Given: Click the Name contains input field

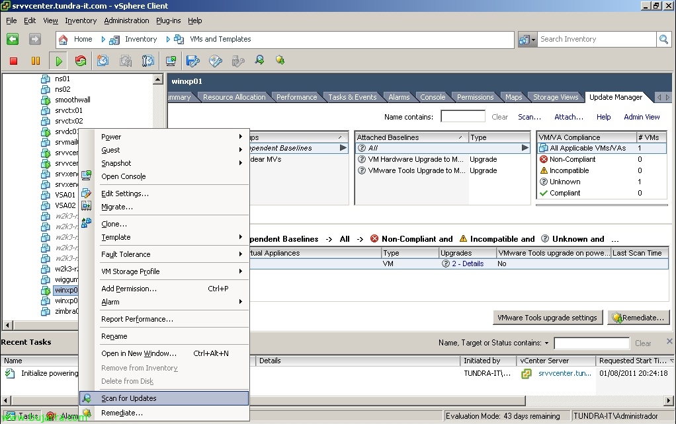Looking at the screenshot, I should [463, 117].
